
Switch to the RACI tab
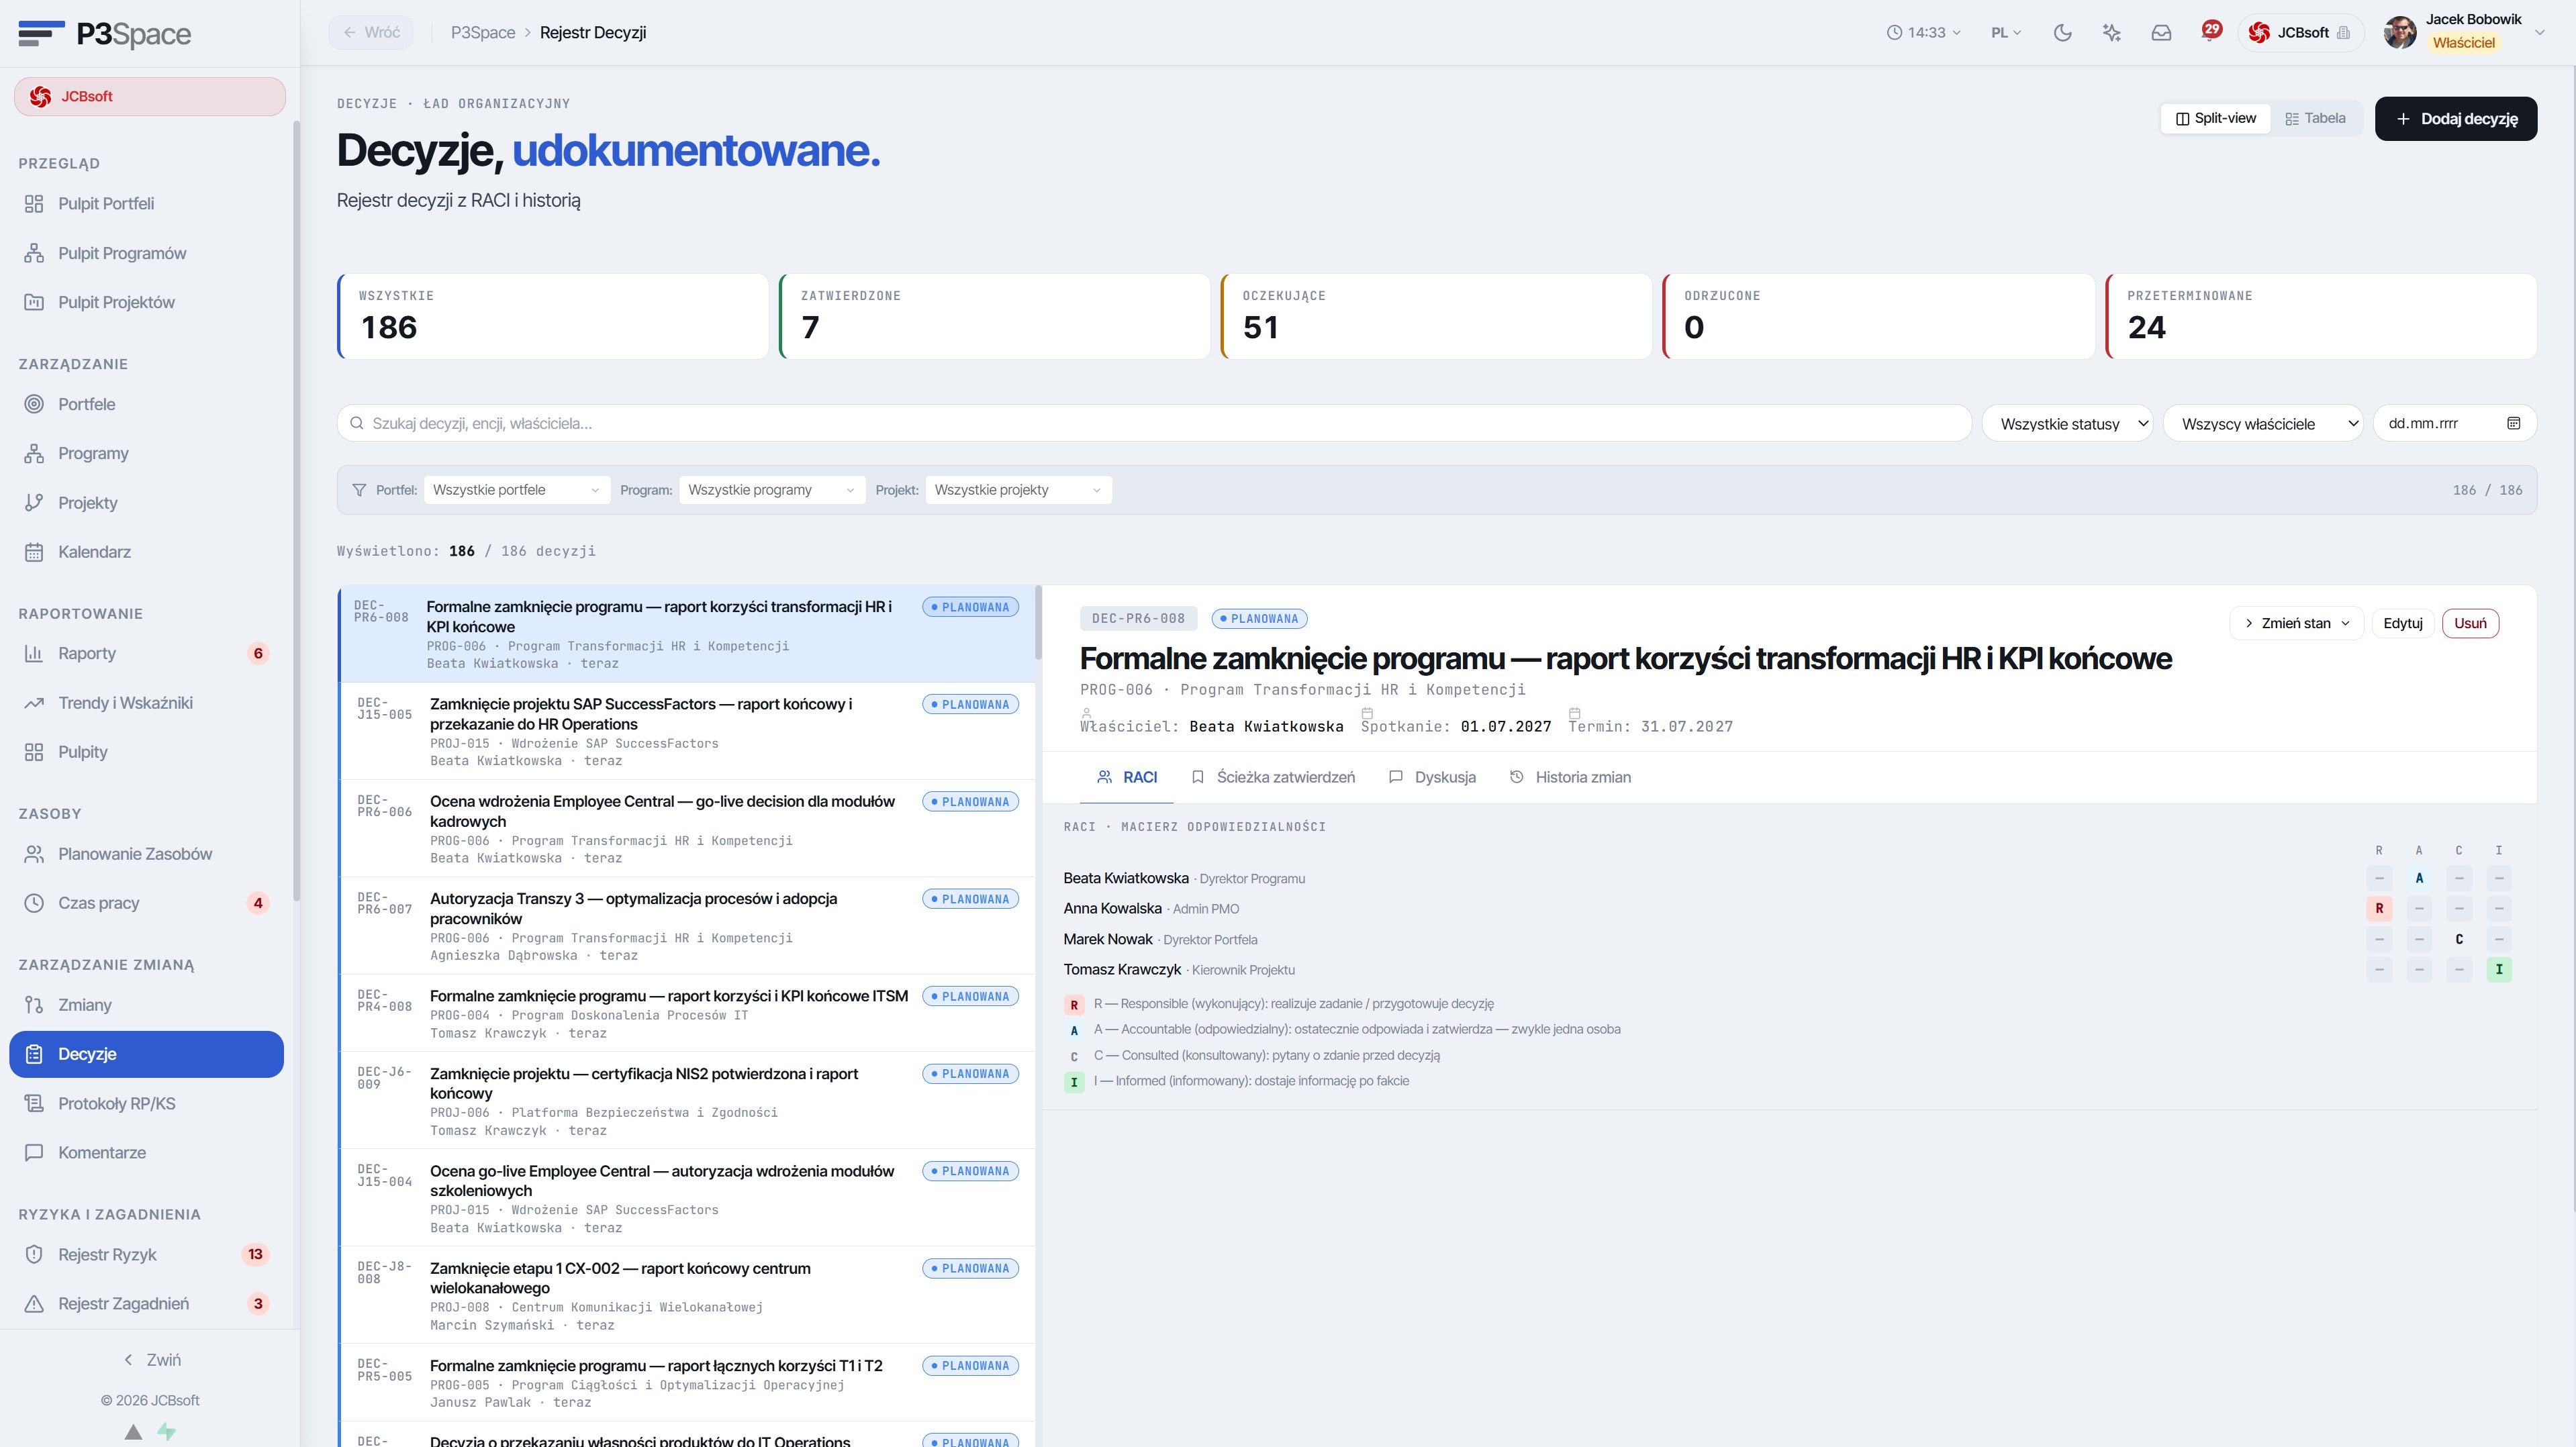click(1127, 777)
